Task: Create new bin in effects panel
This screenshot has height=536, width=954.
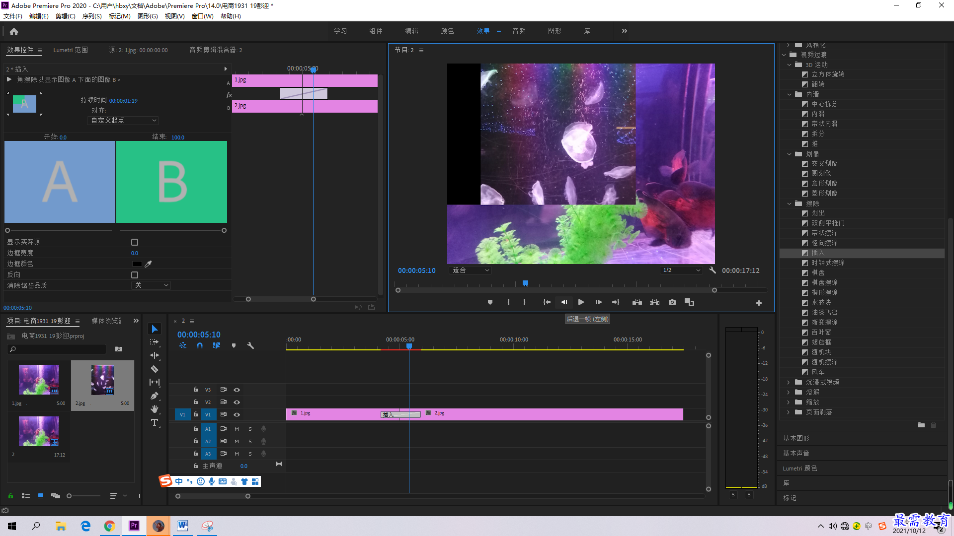Action: coord(921,425)
